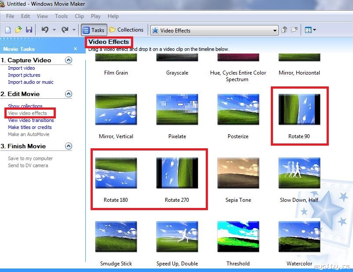Click the Make an AutoMovie link

(x=29, y=134)
